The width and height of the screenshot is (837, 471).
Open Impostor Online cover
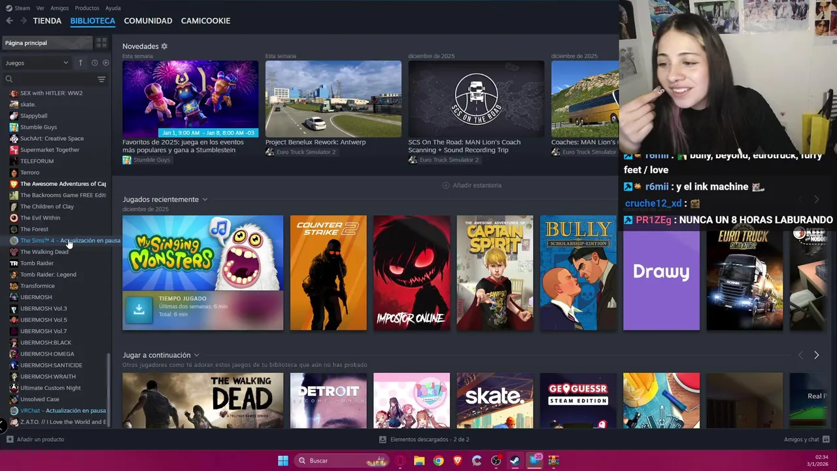tap(411, 273)
